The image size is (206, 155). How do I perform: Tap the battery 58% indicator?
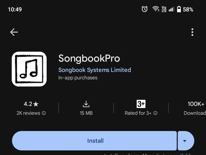185,9
